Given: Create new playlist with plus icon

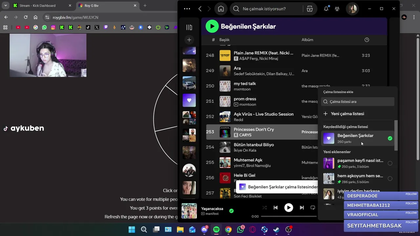Looking at the screenshot, I should pyautogui.click(x=189, y=40).
